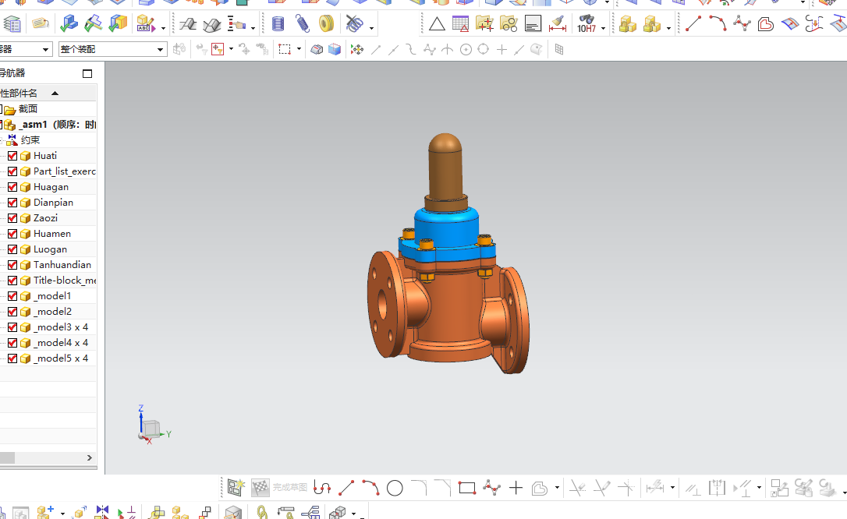Click the navigator horizontal scrollbar right arrow
Image resolution: width=847 pixels, height=519 pixels.
click(x=90, y=457)
